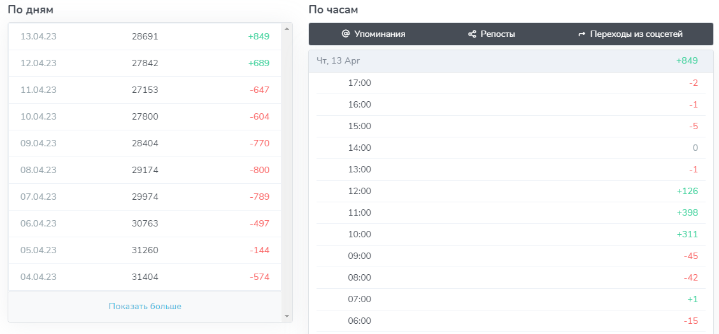Click the subscriber count 28691

tap(145, 37)
